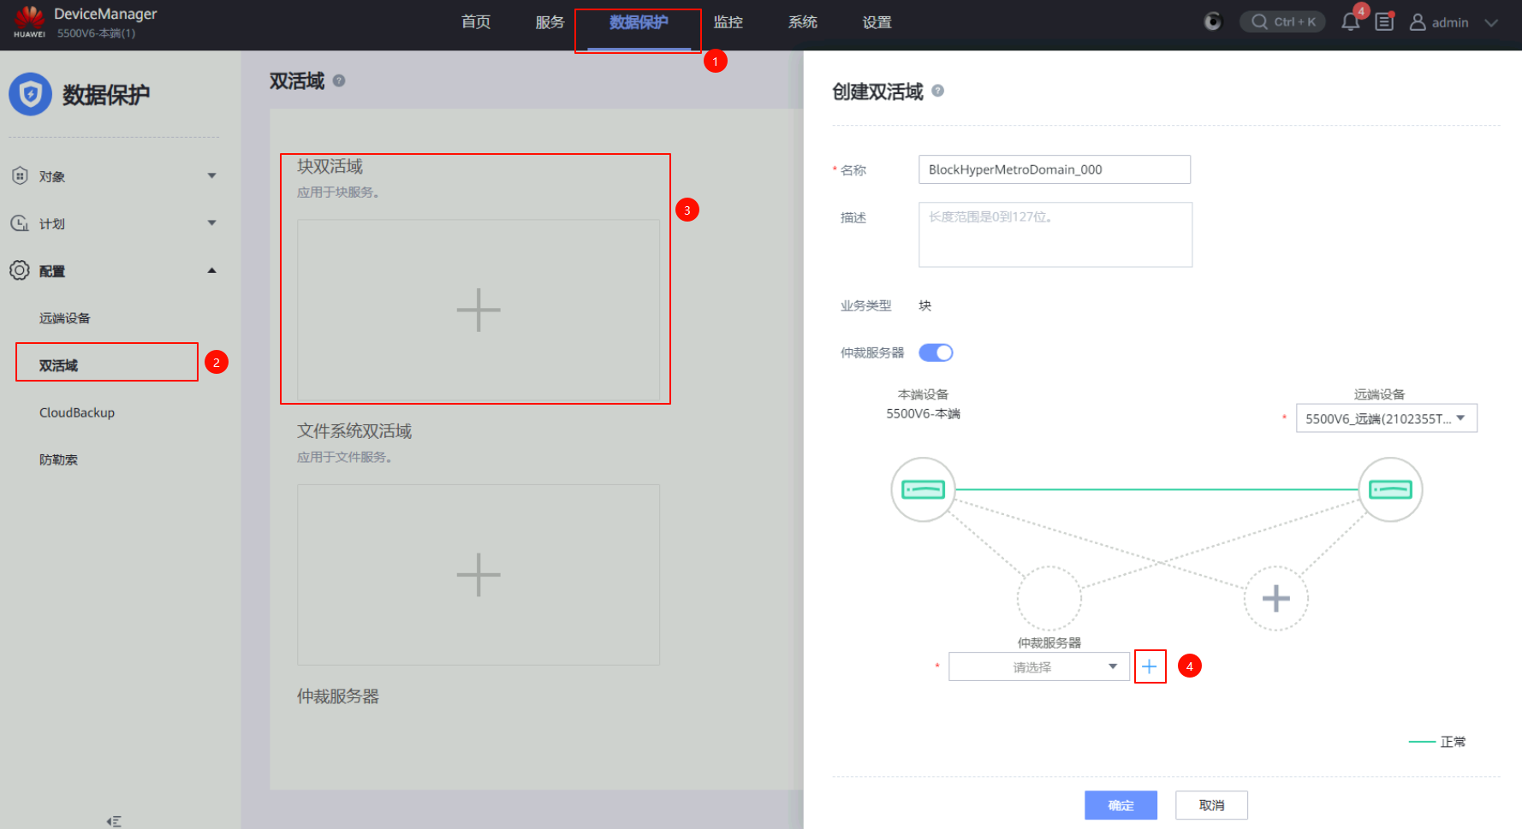Click the blue plus to add quorum server
Image resolution: width=1522 pixels, height=829 pixels.
click(x=1150, y=666)
